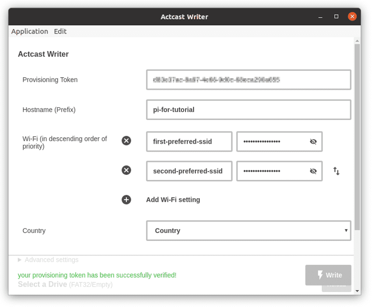Click the first-preferred-ssid SSID field

[x=189, y=141]
